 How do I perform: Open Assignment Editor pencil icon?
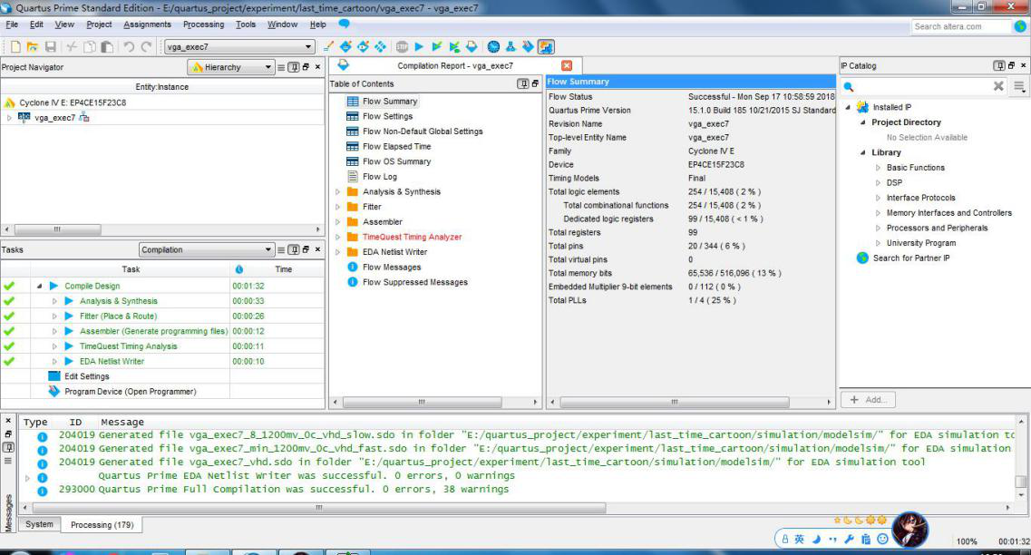pyautogui.click(x=328, y=46)
